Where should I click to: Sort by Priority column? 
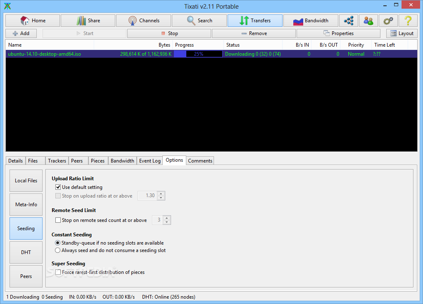[x=356, y=45]
